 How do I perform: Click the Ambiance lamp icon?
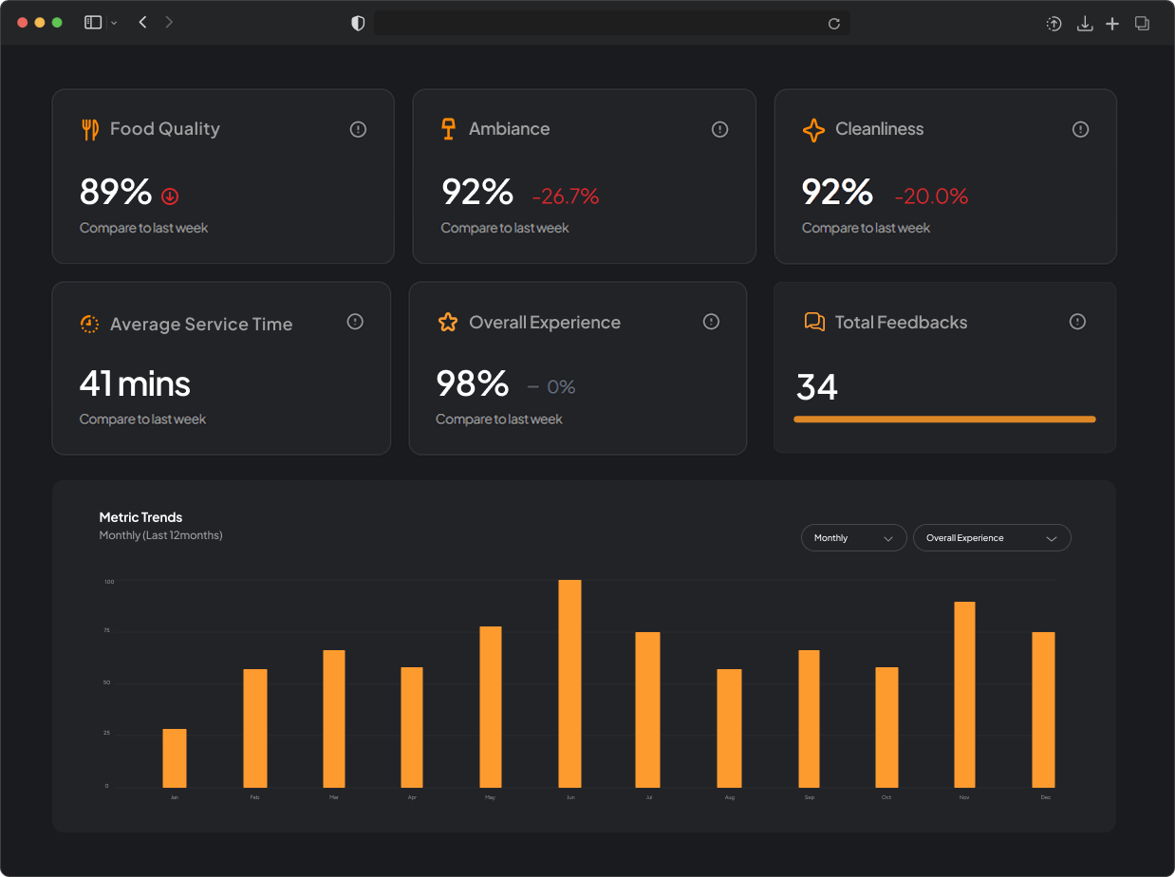447,128
